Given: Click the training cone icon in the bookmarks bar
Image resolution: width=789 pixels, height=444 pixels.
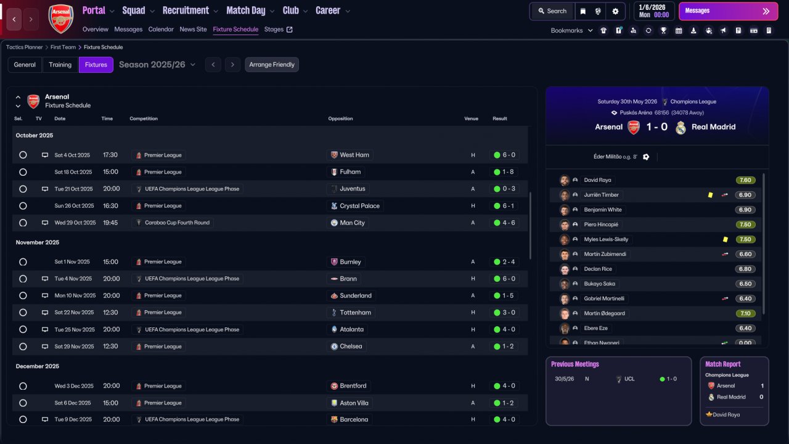Looking at the screenshot, I should 693,30.
